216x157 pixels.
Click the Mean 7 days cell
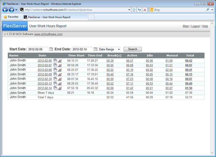(46, 93)
